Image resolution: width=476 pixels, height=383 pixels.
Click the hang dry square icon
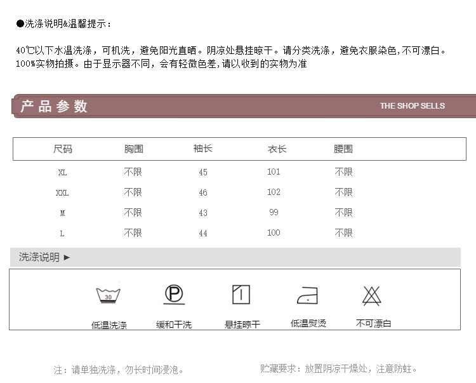tap(241, 294)
